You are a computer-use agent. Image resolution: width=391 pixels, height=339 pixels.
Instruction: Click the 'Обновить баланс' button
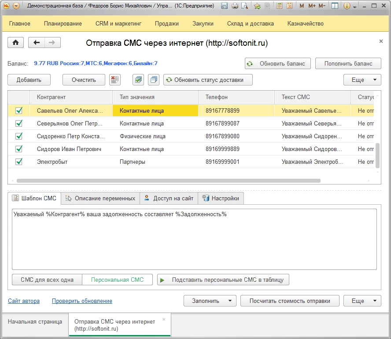coord(277,64)
